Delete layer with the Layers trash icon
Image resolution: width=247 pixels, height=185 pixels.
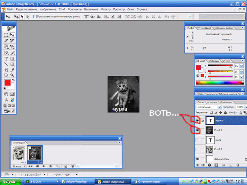[x=237, y=165]
